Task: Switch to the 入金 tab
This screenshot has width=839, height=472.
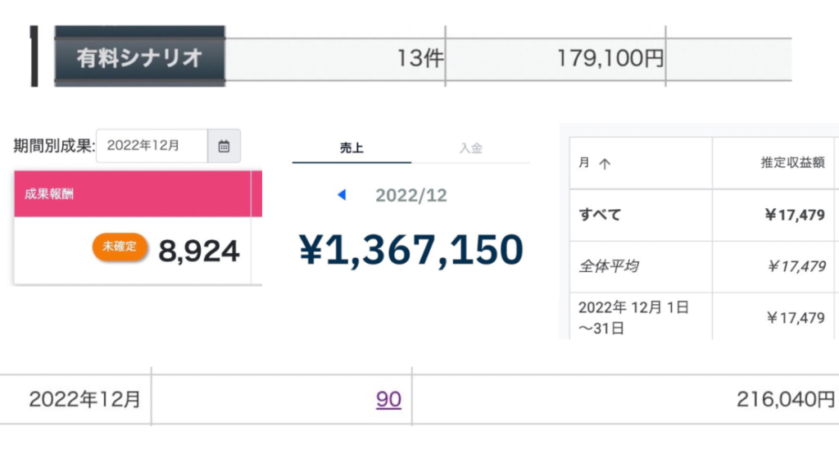Action: click(471, 148)
